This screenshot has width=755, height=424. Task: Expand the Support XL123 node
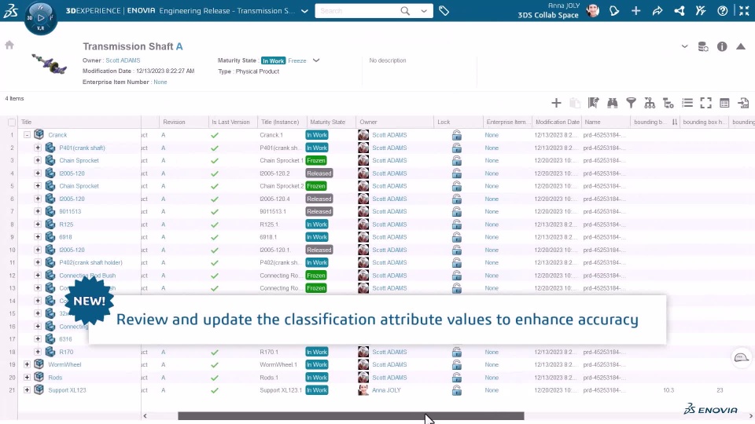point(27,390)
